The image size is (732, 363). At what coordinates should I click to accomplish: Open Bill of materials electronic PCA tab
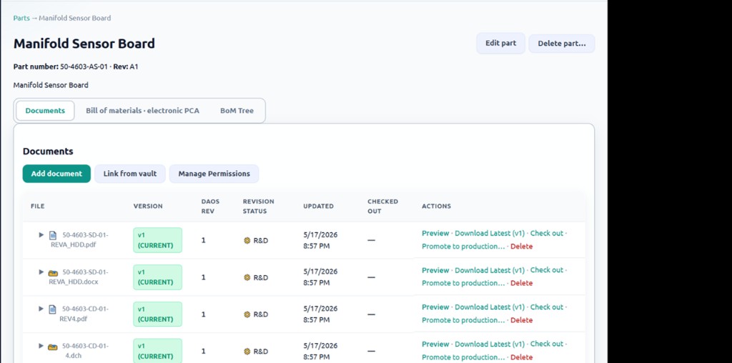click(x=142, y=111)
